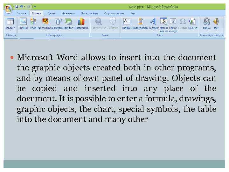
Task: Click the Таблица (Table) grid icon
Action: point(10,22)
